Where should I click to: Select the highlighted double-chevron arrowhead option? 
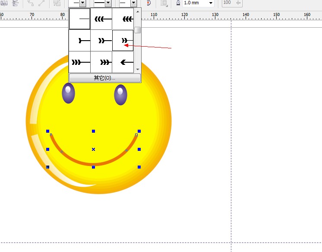click(123, 41)
